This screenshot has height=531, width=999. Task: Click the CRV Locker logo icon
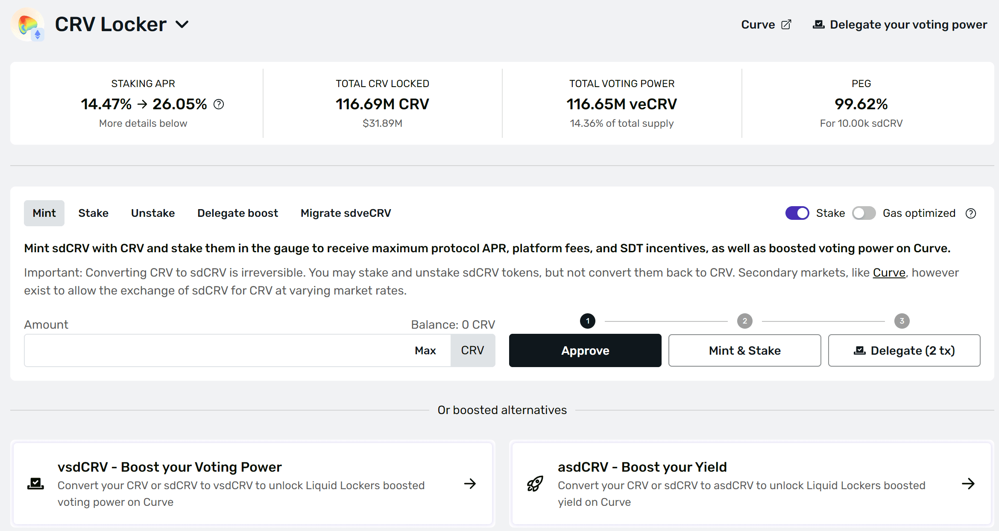pos(28,25)
